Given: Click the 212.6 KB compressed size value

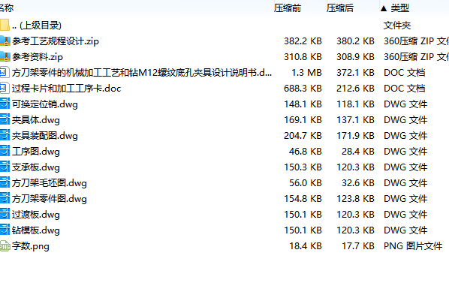Looking at the screenshot, I should (x=355, y=89).
